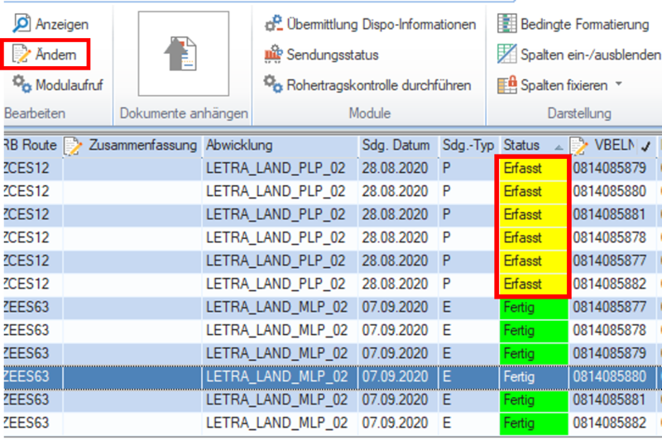Screen dimensions: 662x440
Task: Click the VBELN column header text
Action: [x=614, y=146]
